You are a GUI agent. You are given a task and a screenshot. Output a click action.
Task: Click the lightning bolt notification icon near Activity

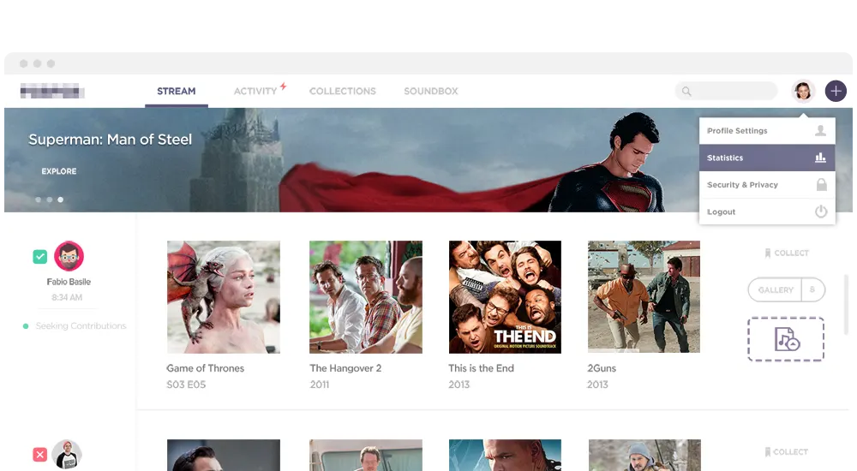[283, 86]
